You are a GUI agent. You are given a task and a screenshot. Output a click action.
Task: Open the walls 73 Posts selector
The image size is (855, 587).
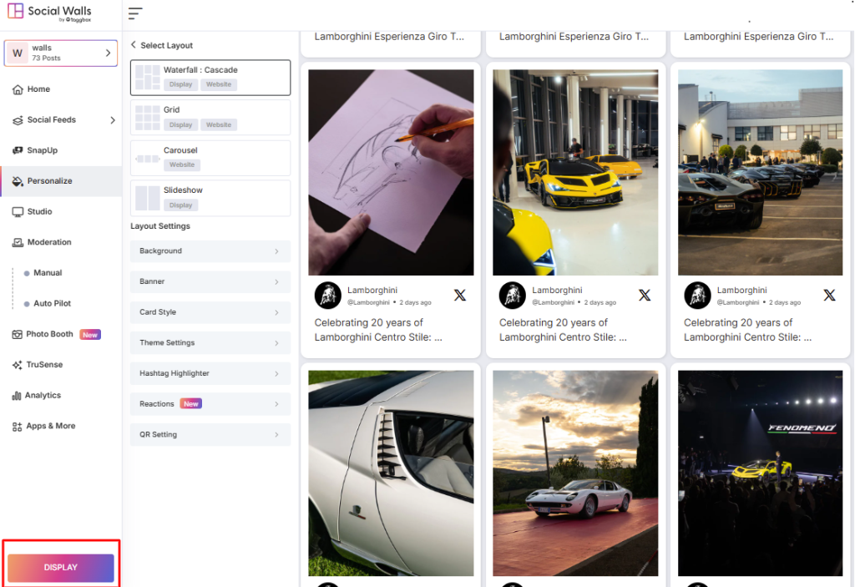[x=61, y=53]
